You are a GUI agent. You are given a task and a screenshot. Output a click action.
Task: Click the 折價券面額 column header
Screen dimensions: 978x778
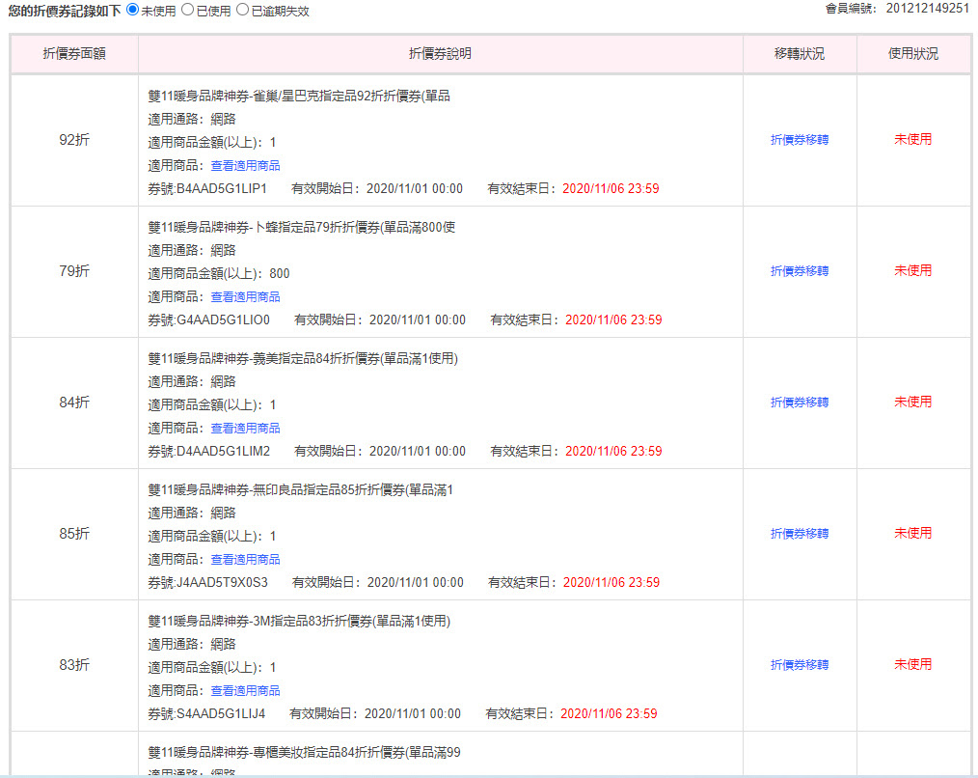pos(74,54)
